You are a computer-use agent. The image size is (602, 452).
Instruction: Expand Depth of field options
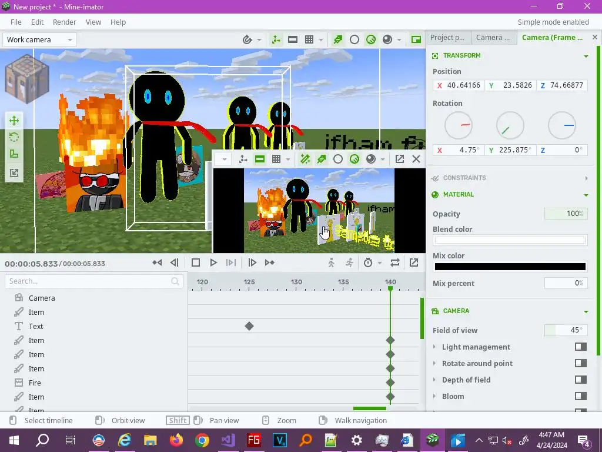[x=434, y=380]
